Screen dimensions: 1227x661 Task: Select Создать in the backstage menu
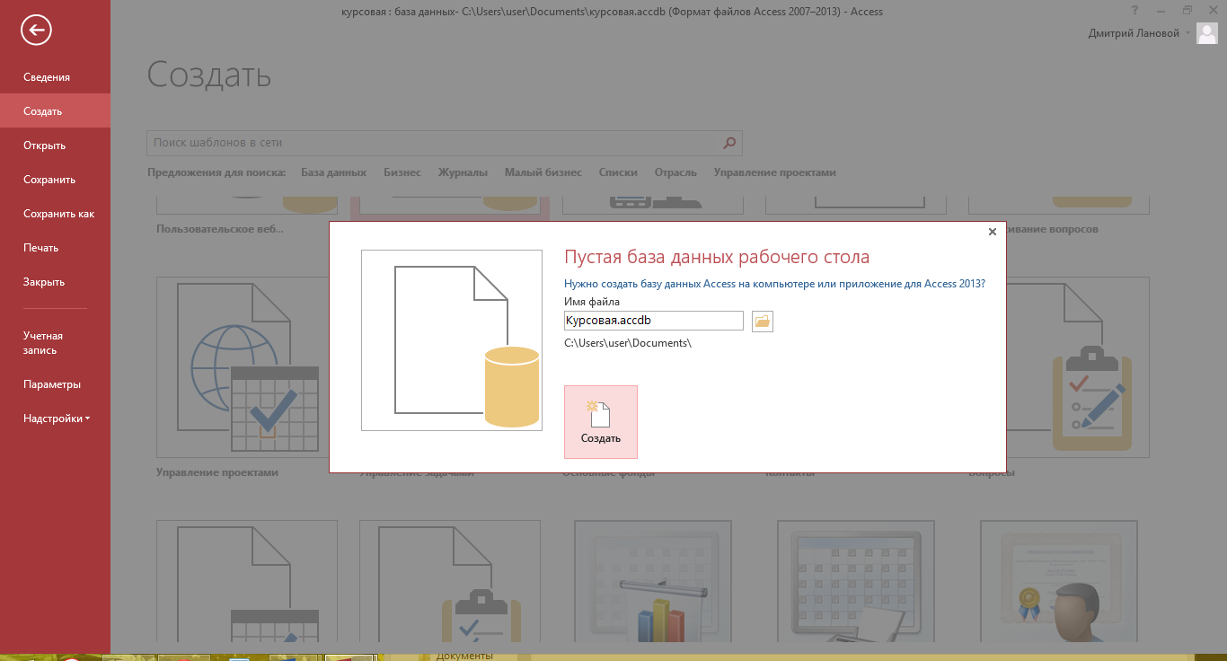click(x=55, y=111)
